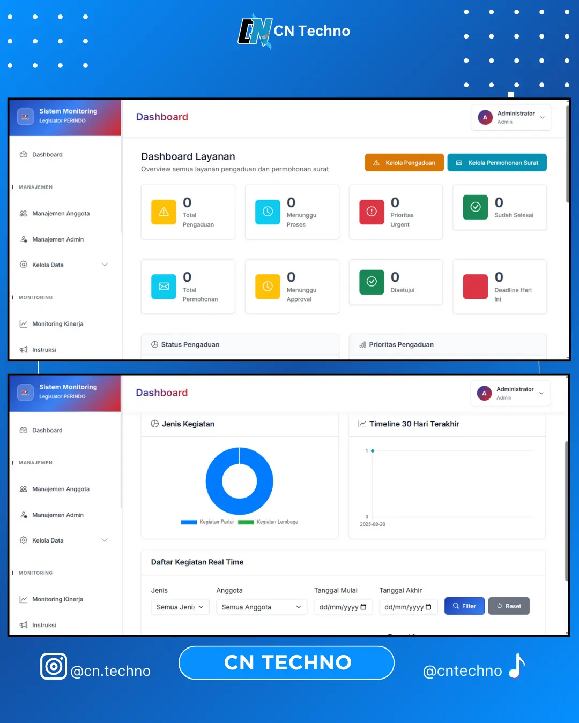The width and height of the screenshot is (579, 723).
Task: Click the blue Menunggu Proses clock icon
Action: tap(268, 212)
